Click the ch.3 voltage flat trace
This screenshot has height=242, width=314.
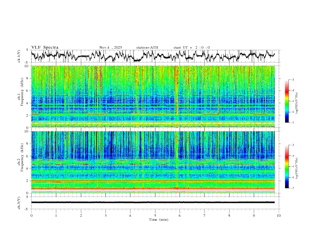point(153,202)
